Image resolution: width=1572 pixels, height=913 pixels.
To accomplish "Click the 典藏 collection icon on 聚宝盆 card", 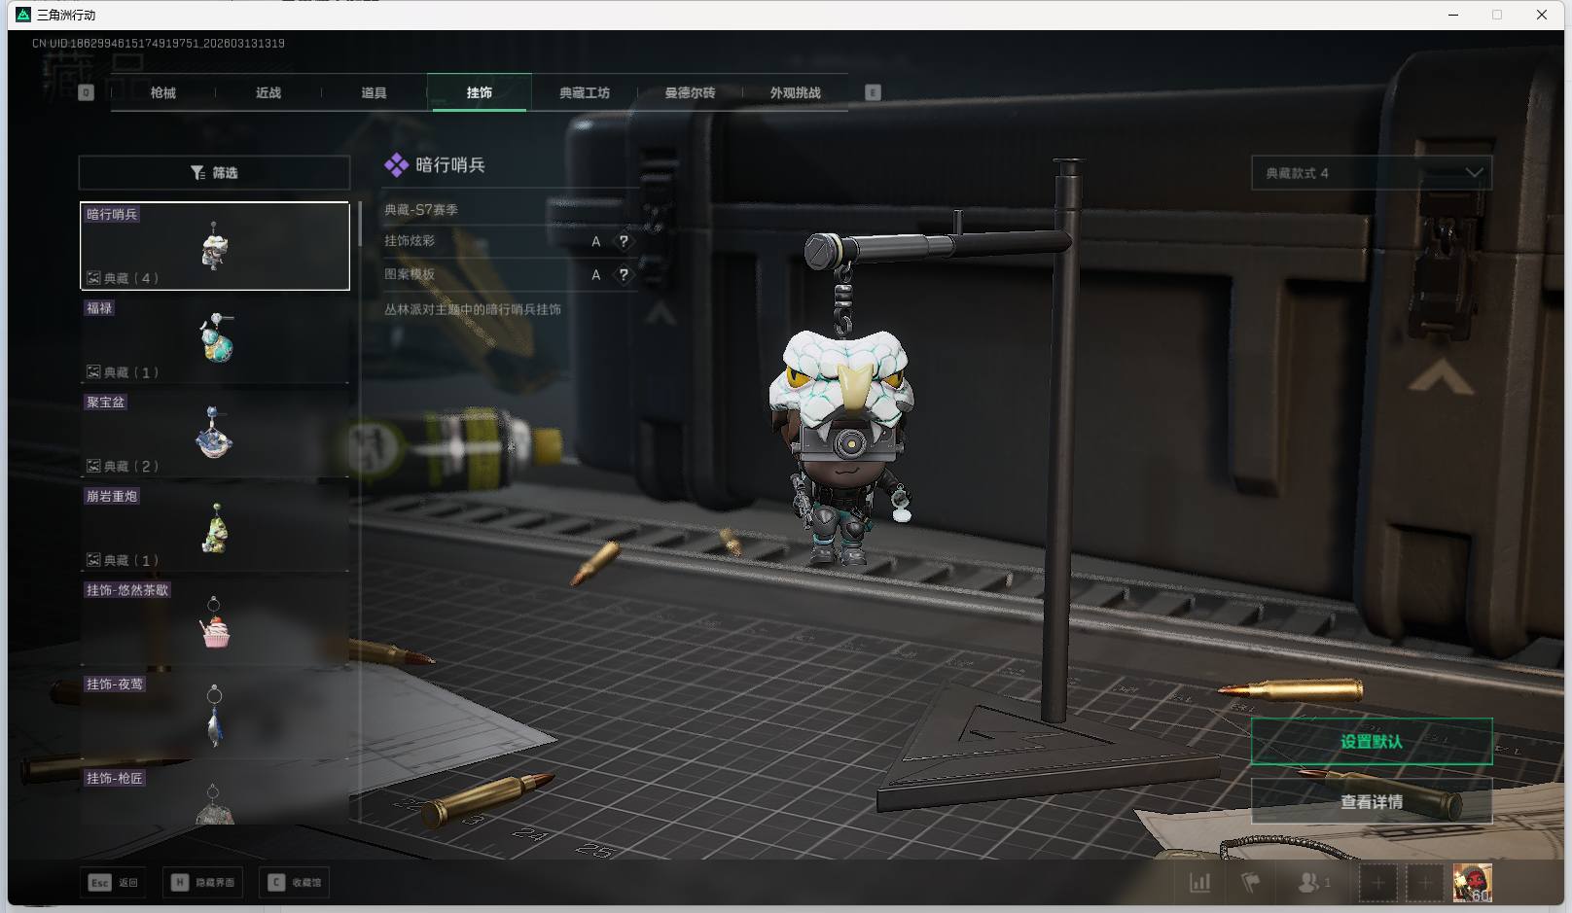I will 93,466.
